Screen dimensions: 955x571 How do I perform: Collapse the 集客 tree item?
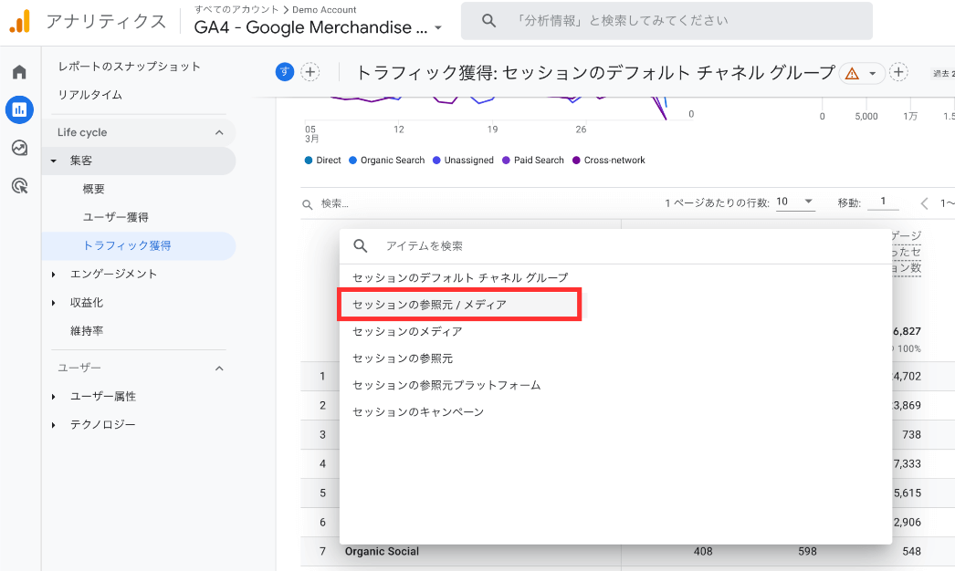[x=54, y=161]
